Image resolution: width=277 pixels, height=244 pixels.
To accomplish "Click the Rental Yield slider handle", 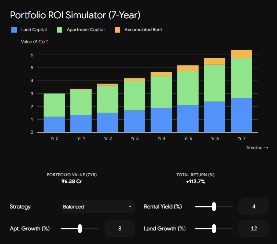I will pos(214,207).
